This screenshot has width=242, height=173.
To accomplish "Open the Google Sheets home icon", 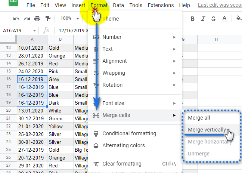I will pyautogui.click(x=13, y=2).
